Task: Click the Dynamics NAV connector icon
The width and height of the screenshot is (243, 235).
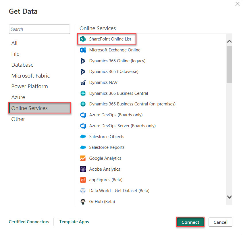Action: [83, 82]
